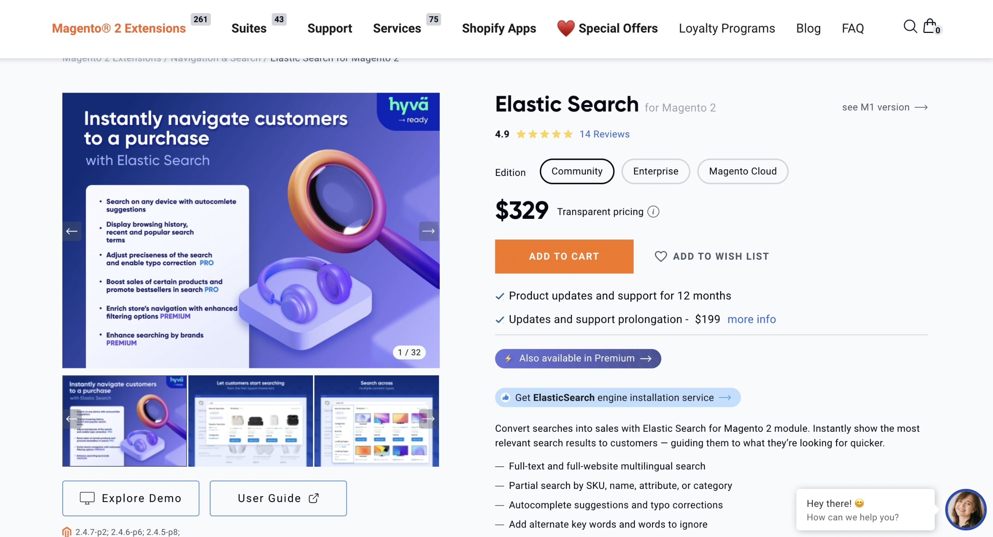993x537 pixels.
Task: Click the previous arrow on the thumbnail strip
Action: [x=71, y=419]
